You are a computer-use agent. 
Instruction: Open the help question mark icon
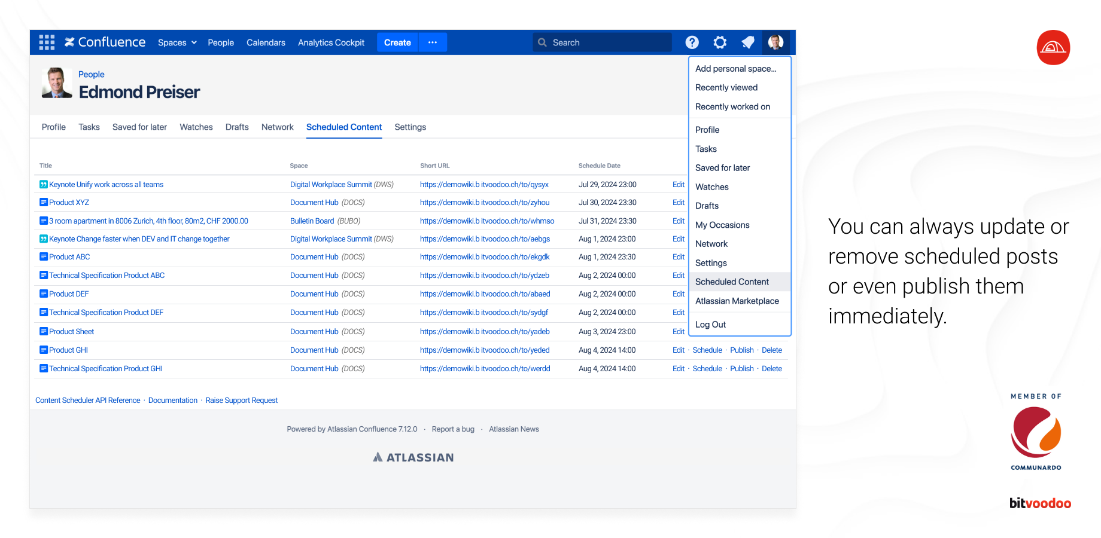692,42
